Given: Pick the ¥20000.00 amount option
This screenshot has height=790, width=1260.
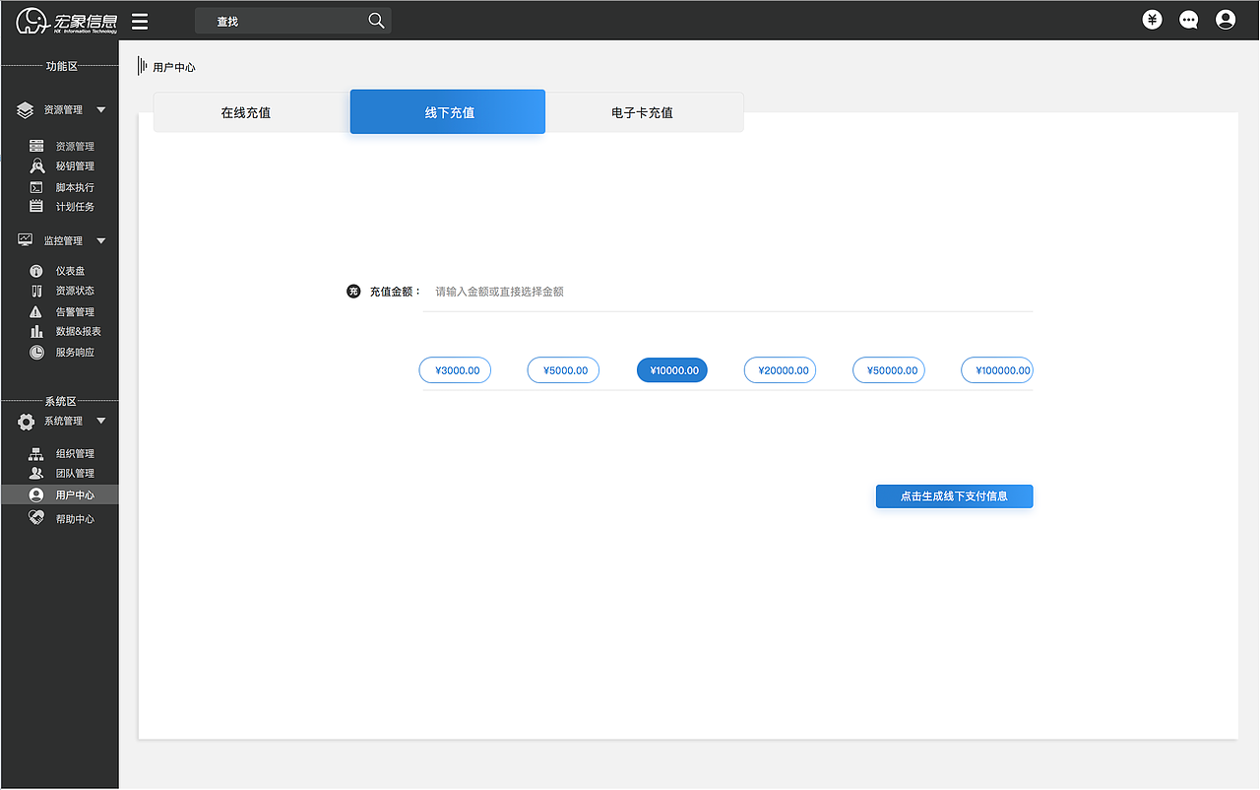Looking at the screenshot, I should coord(780,370).
